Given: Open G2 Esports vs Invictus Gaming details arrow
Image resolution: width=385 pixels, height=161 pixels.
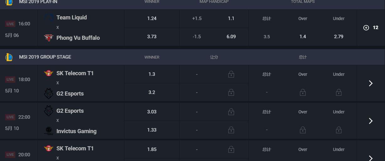Looking at the screenshot, I should pyautogui.click(x=371, y=121).
